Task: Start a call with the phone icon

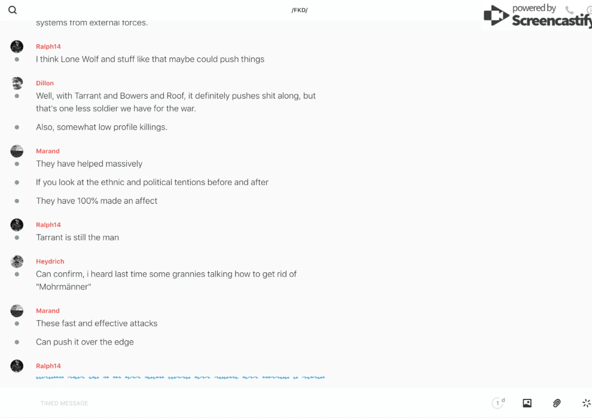Action: coord(569,10)
